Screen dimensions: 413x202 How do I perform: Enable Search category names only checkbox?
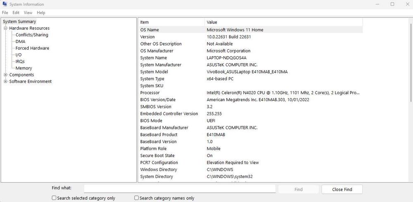[136, 198]
